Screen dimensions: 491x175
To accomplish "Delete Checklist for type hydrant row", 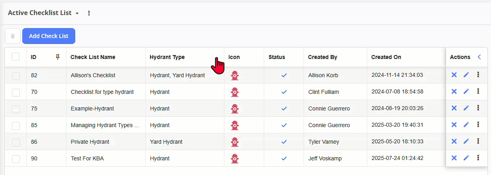I will point(454,91).
